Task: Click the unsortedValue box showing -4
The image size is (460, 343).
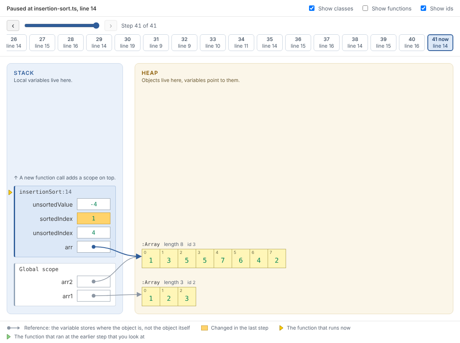Action: (x=94, y=204)
